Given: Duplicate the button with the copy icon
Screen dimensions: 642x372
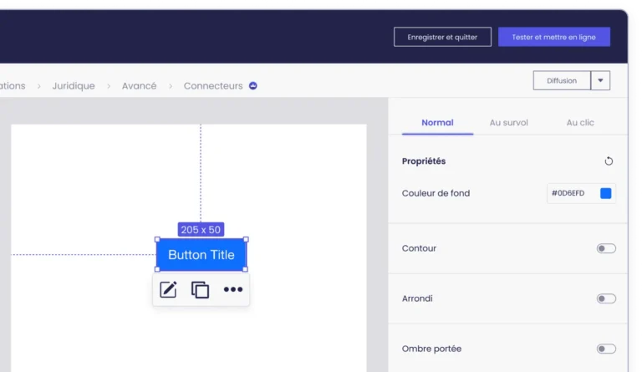Looking at the screenshot, I should point(201,289).
